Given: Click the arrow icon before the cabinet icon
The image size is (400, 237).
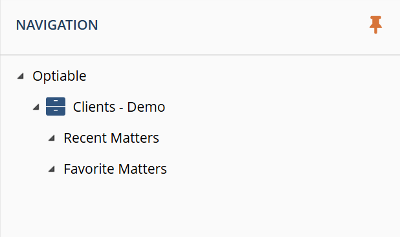Looking at the screenshot, I should pos(36,107).
